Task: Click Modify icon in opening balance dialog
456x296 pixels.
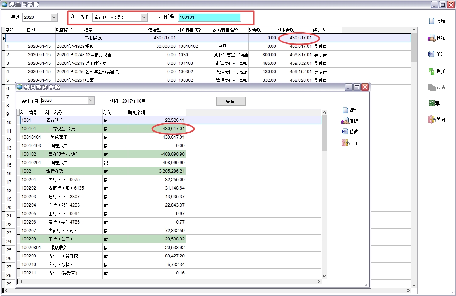Action: tap(345, 132)
